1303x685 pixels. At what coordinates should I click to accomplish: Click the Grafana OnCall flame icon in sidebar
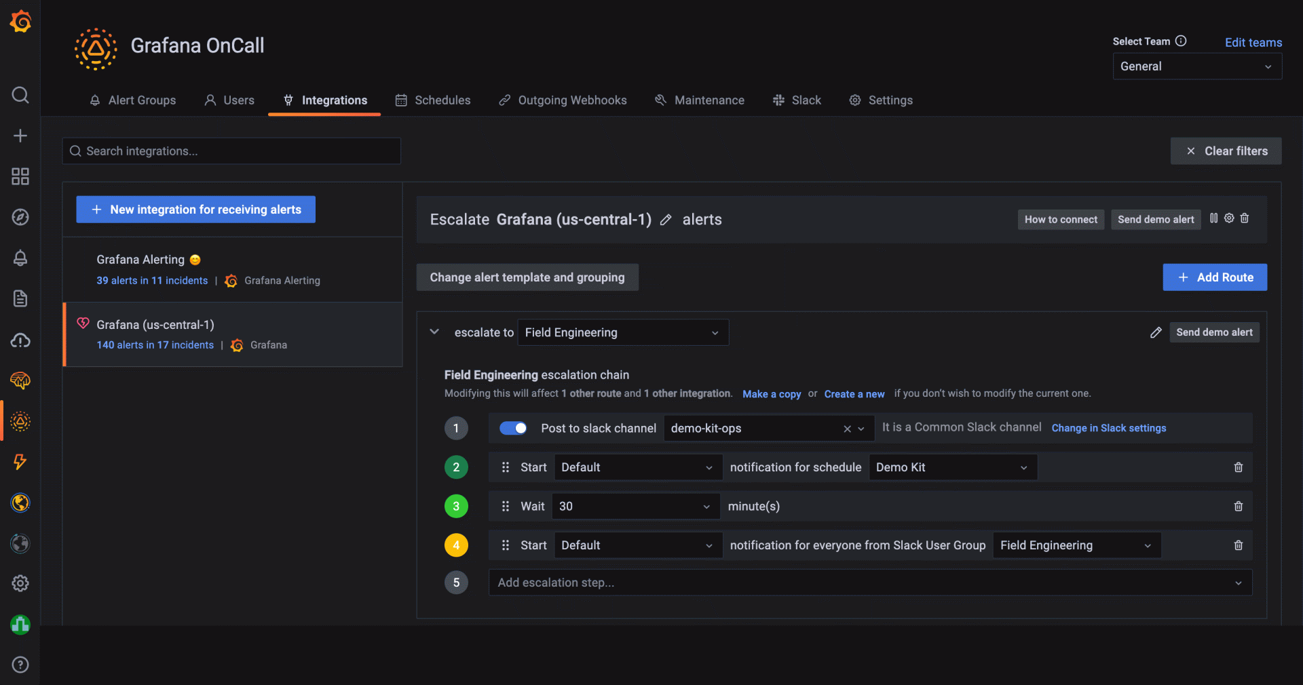pos(20,421)
